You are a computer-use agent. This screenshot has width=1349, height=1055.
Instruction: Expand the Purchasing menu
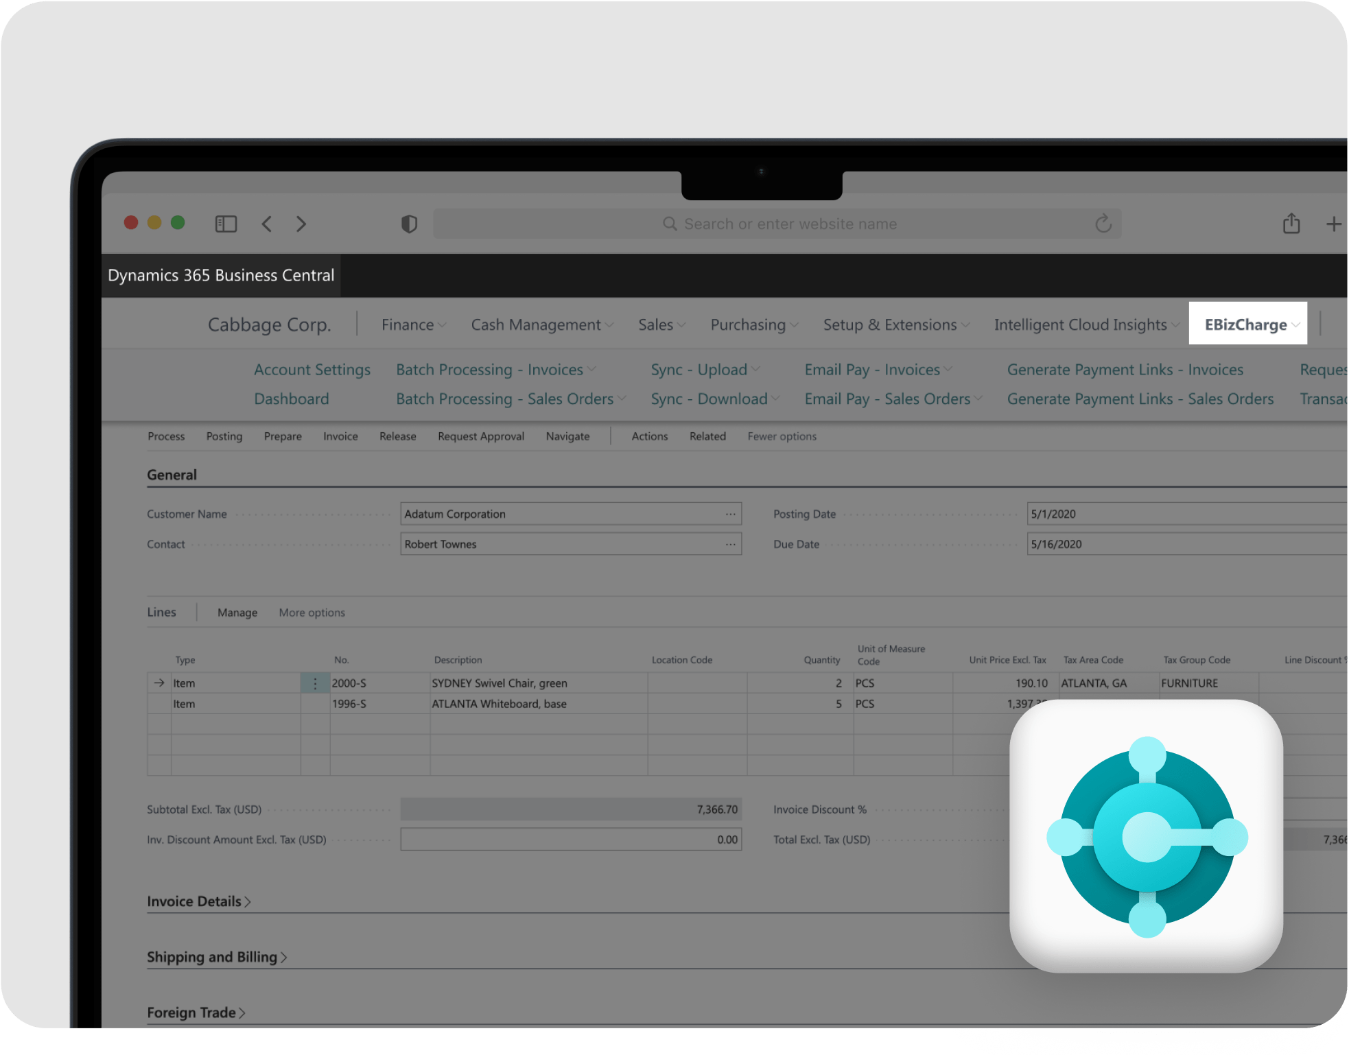click(754, 324)
